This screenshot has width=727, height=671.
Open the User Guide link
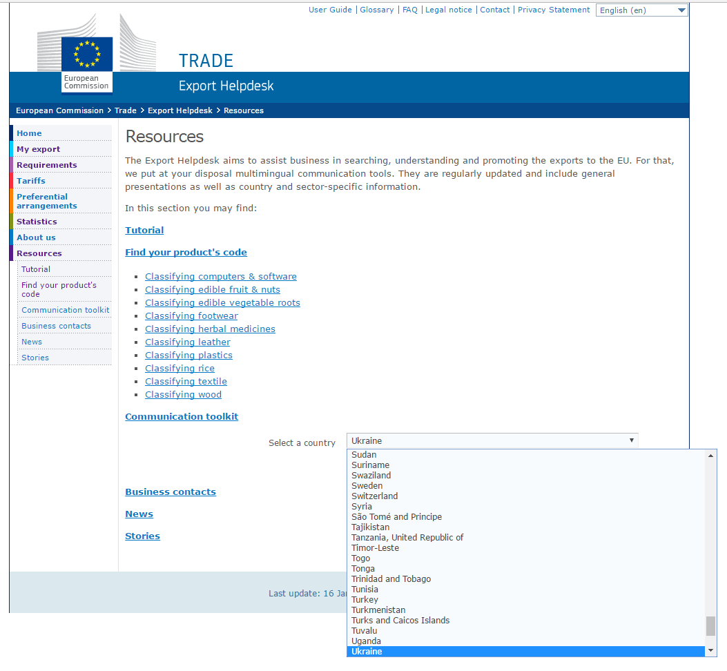(x=330, y=10)
